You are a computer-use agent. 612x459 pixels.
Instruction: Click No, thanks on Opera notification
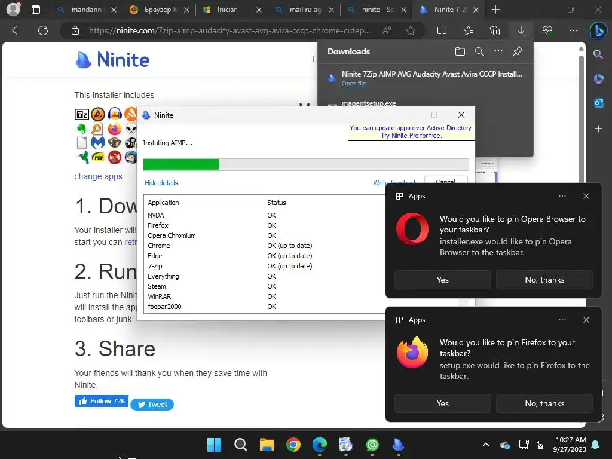tap(544, 280)
